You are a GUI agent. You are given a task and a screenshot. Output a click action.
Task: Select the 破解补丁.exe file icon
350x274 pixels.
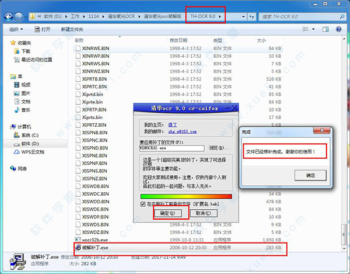point(78,247)
